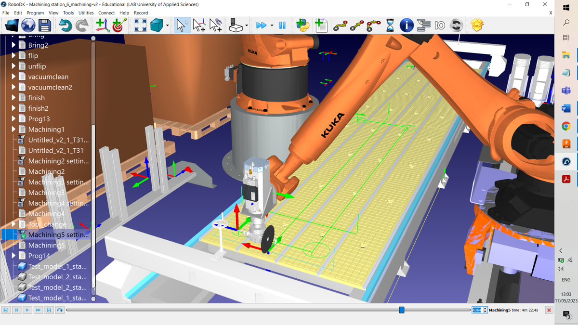Open the Utilities menu
The image size is (578, 325).
pyautogui.click(x=86, y=13)
